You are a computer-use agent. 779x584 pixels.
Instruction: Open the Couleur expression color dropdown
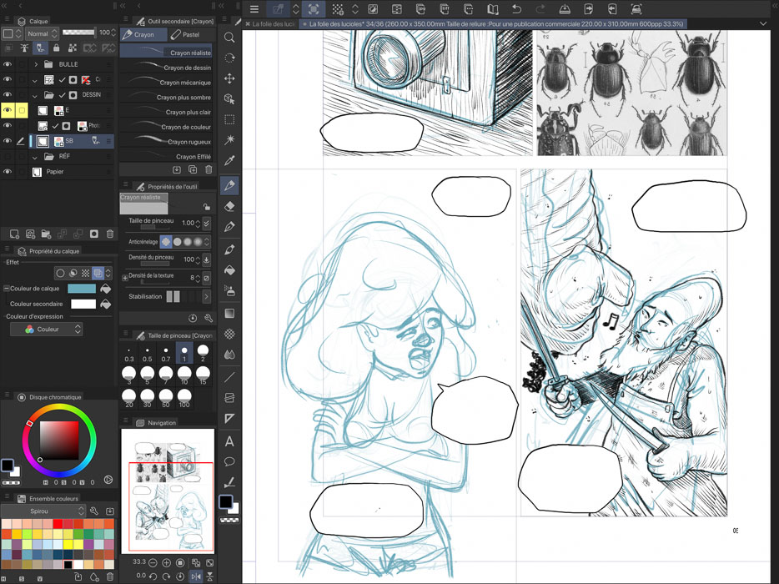pyautogui.click(x=46, y=330)
